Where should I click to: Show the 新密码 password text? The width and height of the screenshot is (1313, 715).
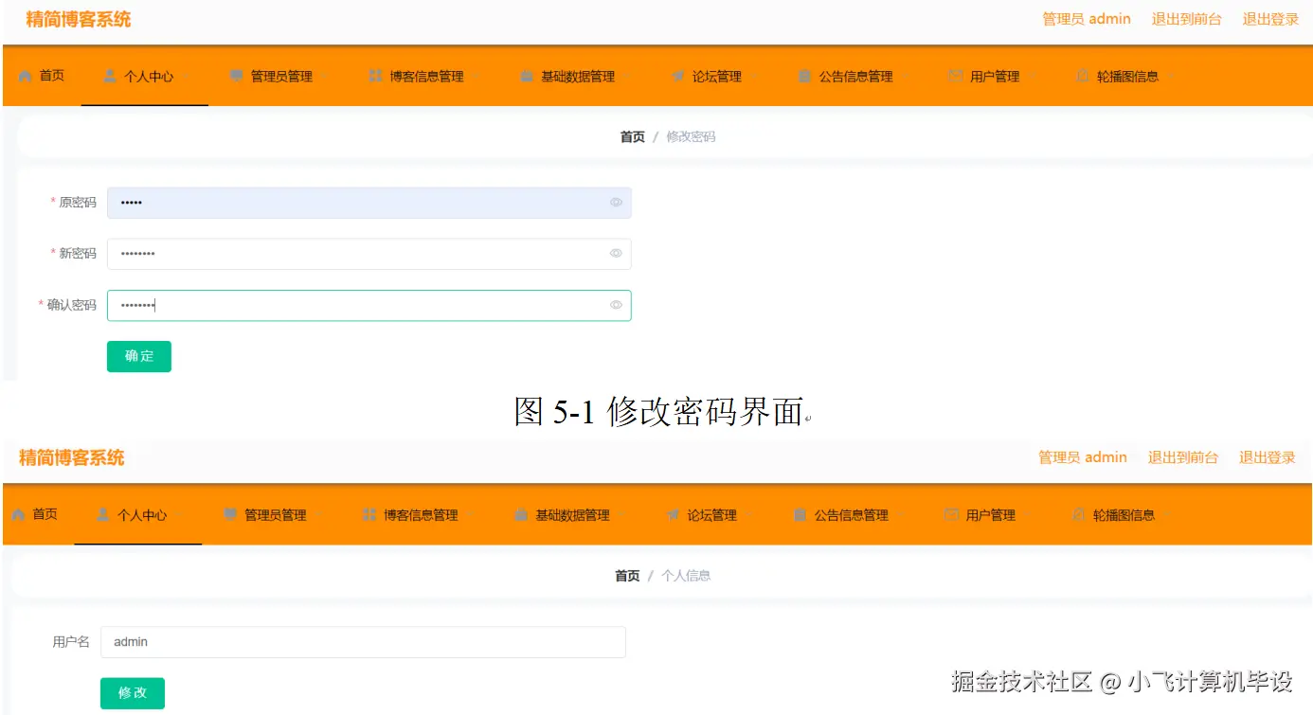click(x=615, y=253)
